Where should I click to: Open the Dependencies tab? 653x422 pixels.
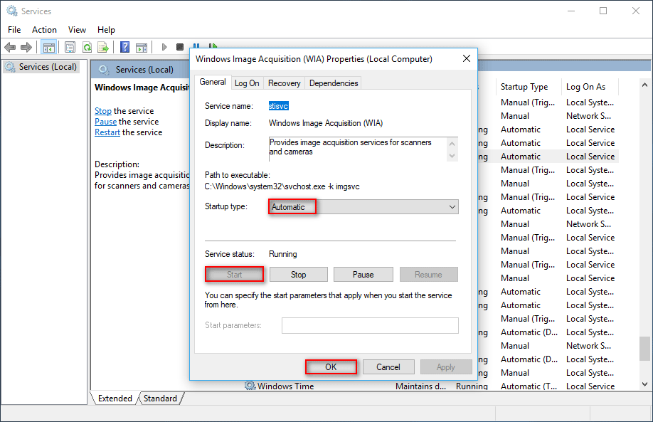point(334,83)
